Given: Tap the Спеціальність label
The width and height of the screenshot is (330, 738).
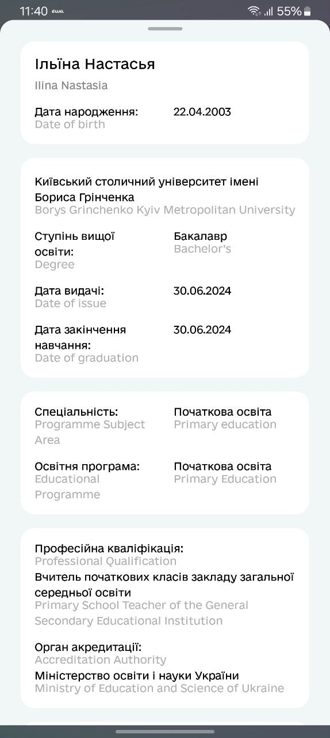Looking at the screenshot, I should point(76,412).
